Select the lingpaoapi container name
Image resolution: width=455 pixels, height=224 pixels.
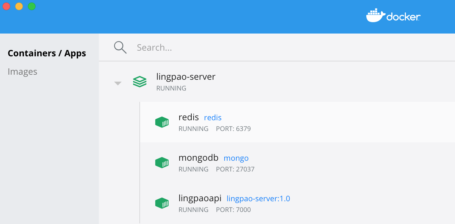click(x=200, y=198)
